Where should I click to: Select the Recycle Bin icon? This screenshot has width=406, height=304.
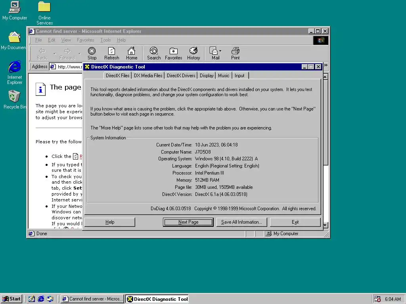coord(14,99)
